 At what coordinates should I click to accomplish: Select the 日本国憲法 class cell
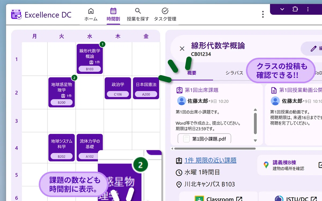[146, 88]
